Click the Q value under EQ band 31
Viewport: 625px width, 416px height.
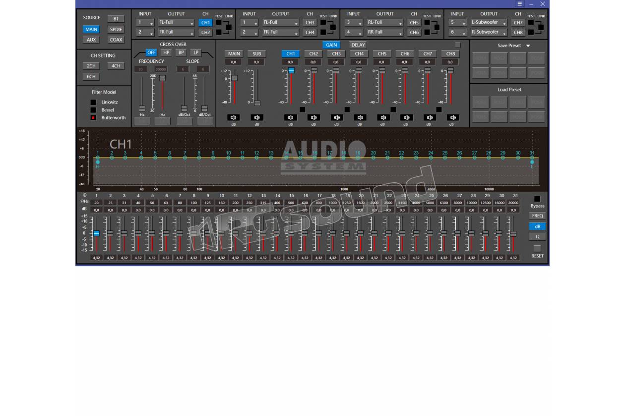513,258
